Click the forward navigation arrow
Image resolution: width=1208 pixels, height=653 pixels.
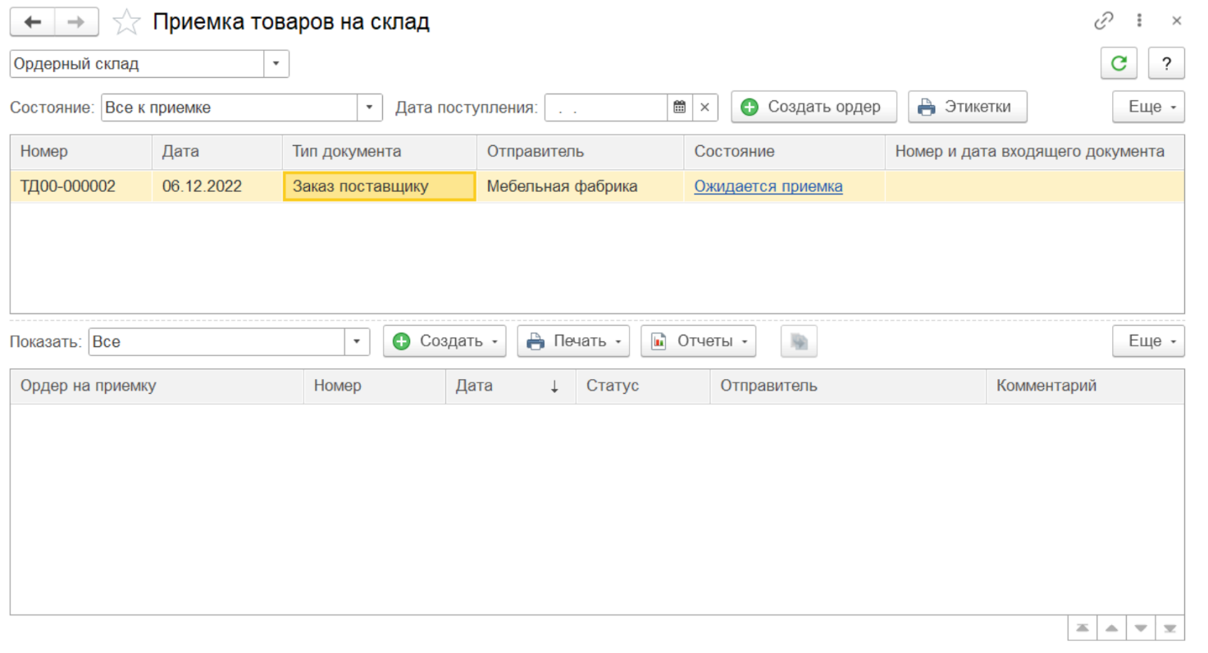point(76,22)
